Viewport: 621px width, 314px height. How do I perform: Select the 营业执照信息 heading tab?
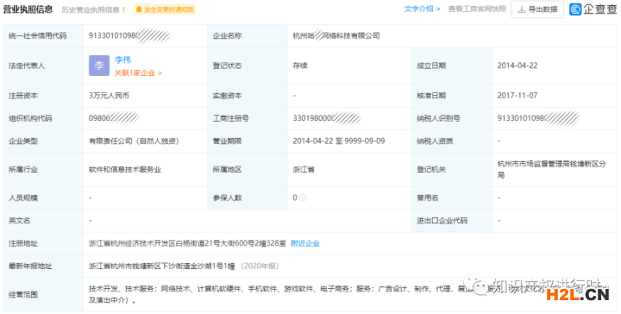coord(28,9)
